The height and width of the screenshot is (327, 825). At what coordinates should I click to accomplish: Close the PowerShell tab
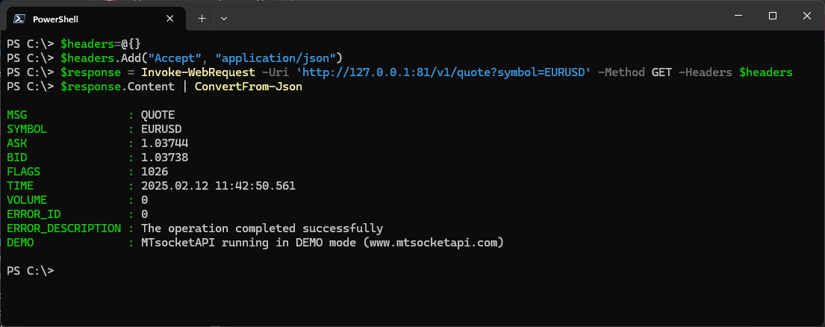pos(169,19)
